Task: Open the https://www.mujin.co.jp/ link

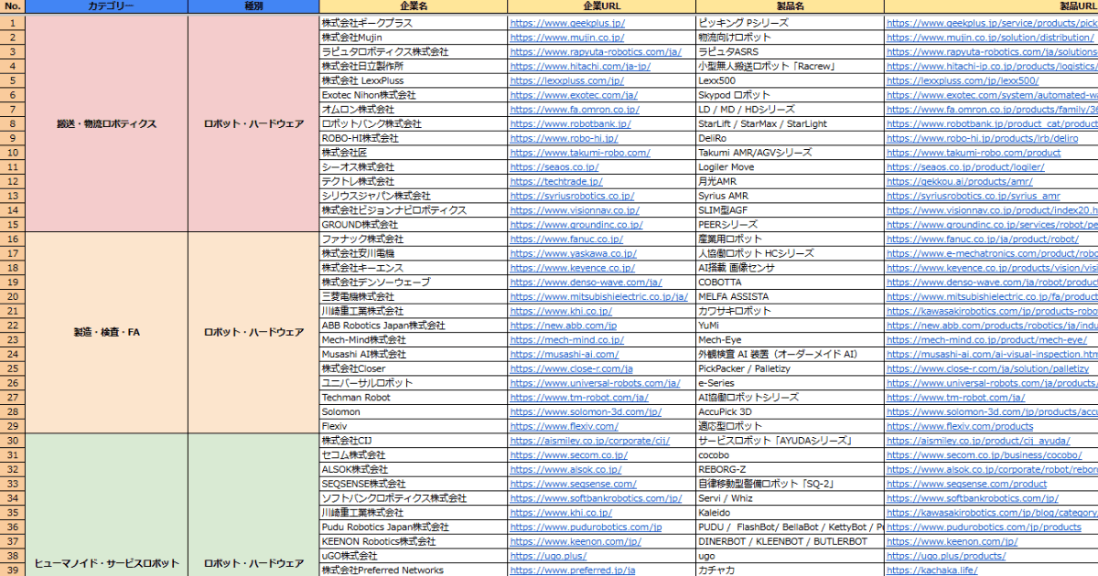Action: (x=566, y=37)
